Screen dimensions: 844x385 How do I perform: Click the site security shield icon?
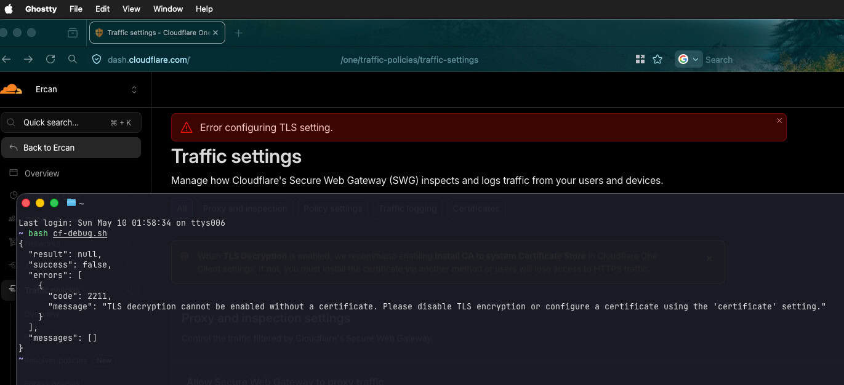tap(96, 60)
